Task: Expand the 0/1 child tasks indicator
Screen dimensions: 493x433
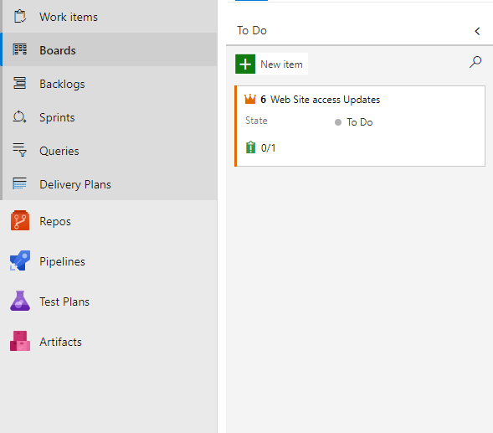Action: coord(260,147)
